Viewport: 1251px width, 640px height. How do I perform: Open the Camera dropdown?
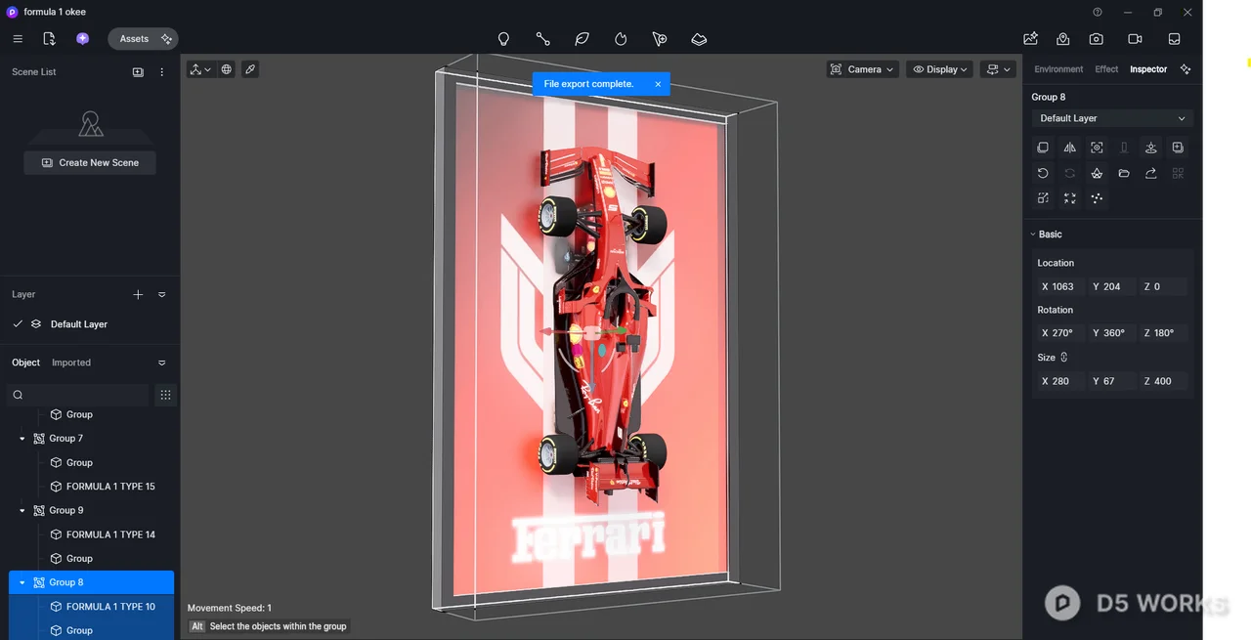[862, 69]
